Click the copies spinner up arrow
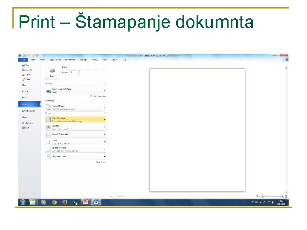Screen dimensions: 307x230 79,72
